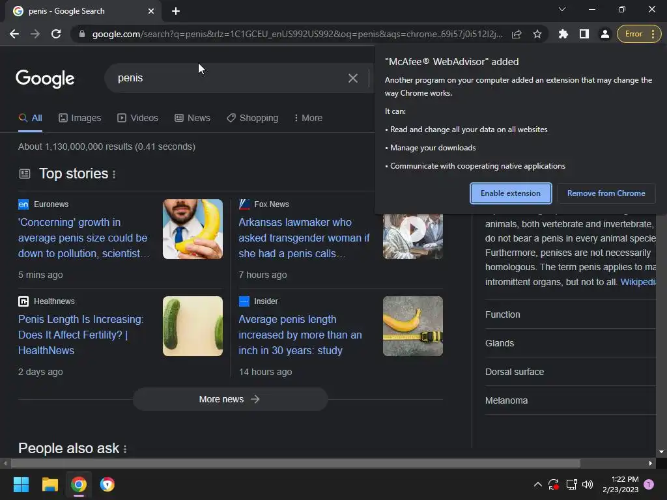The image size is (667, 500).
Task: Click the forward navigation arrow
Action: [35, 34]
